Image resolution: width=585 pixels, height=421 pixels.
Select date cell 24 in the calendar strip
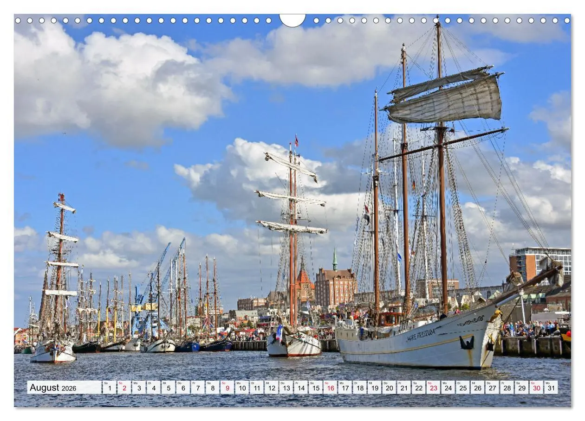coord(448,388)
